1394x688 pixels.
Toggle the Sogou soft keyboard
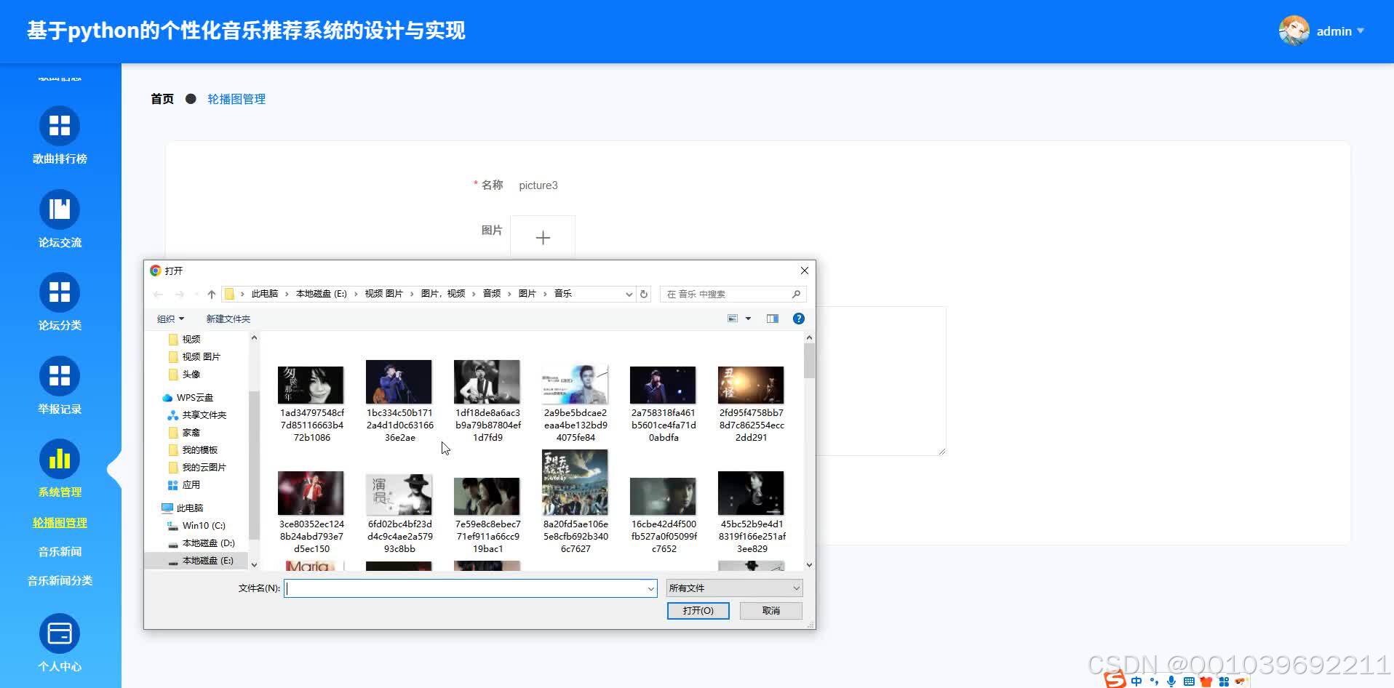tap(1189, 681)
